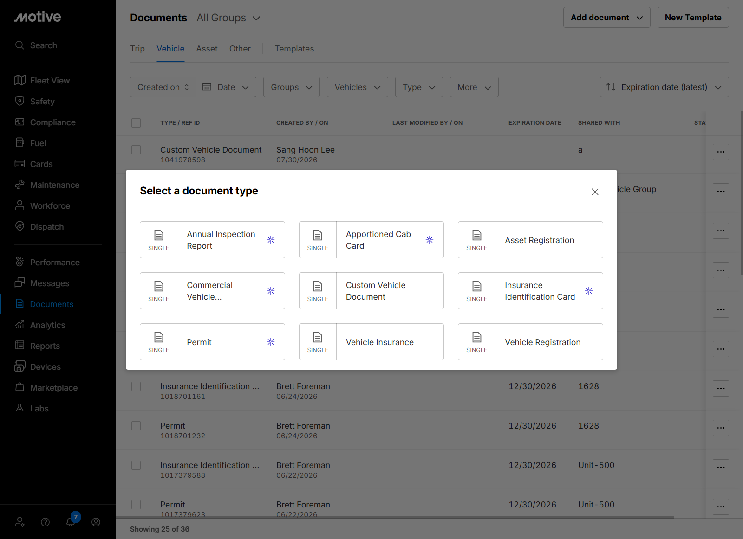Choose Commercial Vehicle document type
The image size is (743, 539).
pos(212,291)
